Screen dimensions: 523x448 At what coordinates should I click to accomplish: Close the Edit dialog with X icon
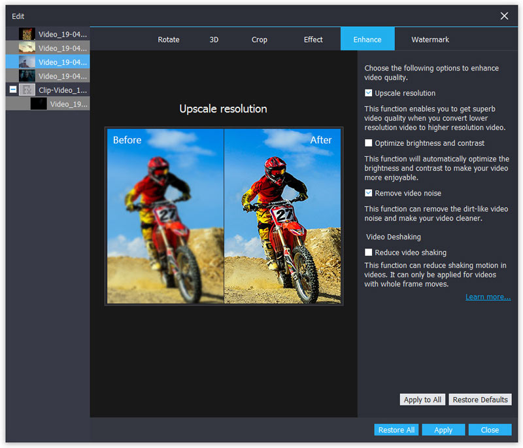point(504,16)
